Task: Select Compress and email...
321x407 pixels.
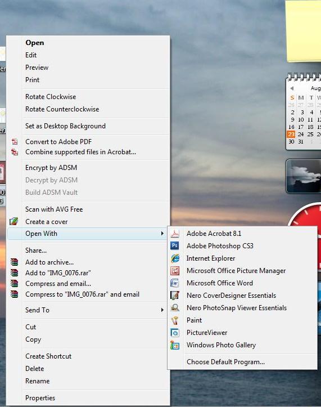Action: (58, 284)
